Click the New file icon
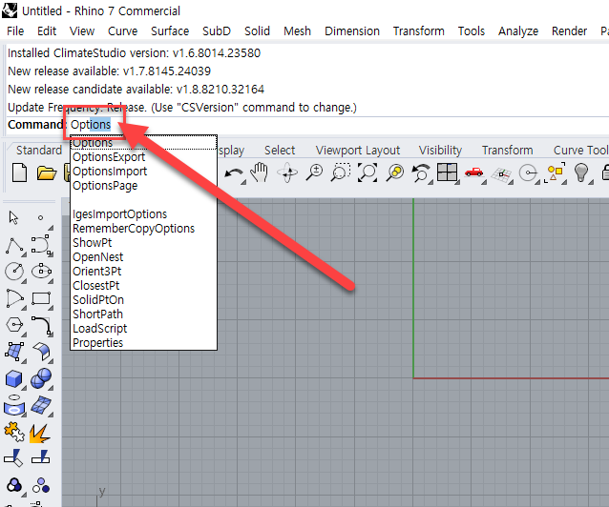609x507 pixels. point(19,172)
